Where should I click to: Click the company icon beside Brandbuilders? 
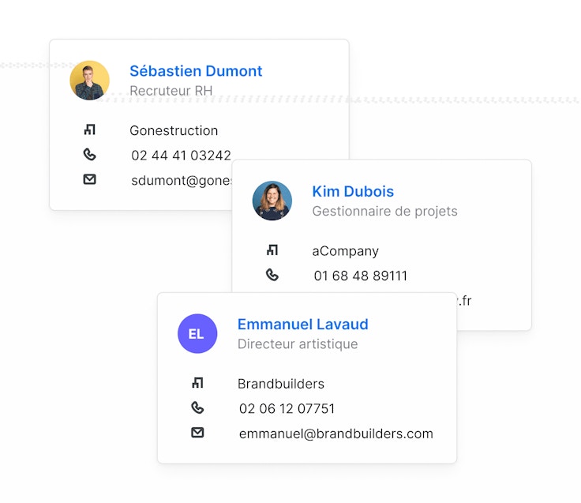197,383
